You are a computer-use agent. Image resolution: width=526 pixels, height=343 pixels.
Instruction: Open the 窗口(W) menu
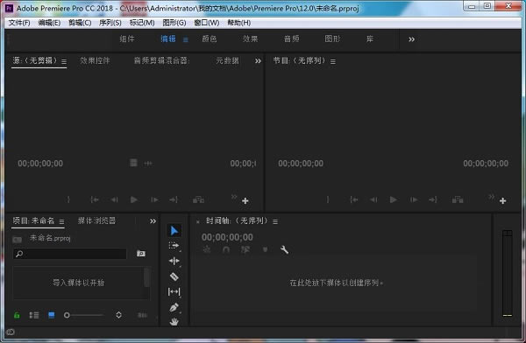pyautogui.click(x=207, y=23)
